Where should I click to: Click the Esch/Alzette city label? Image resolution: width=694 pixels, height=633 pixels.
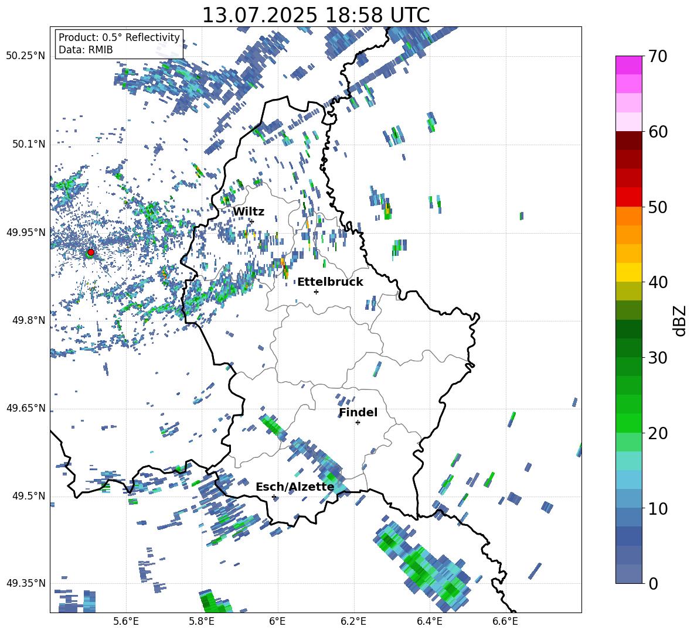coord(295,487)
